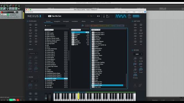The image size is (184, 103).
Task: Toggle the snap icon in REAPER toolbar
Action: (16, 9)
